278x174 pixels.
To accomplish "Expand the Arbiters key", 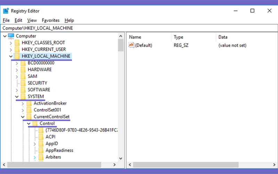I will click(x=35, y=158).
